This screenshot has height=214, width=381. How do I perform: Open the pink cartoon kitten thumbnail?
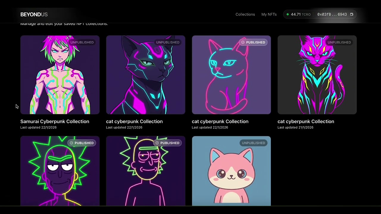point(231,171)
